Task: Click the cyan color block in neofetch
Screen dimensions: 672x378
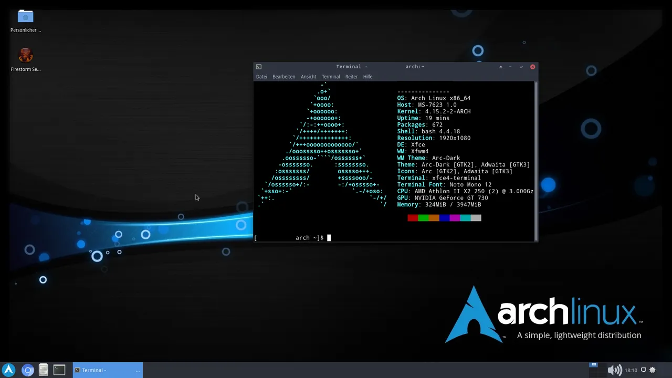Action: (x=465, y=218)
